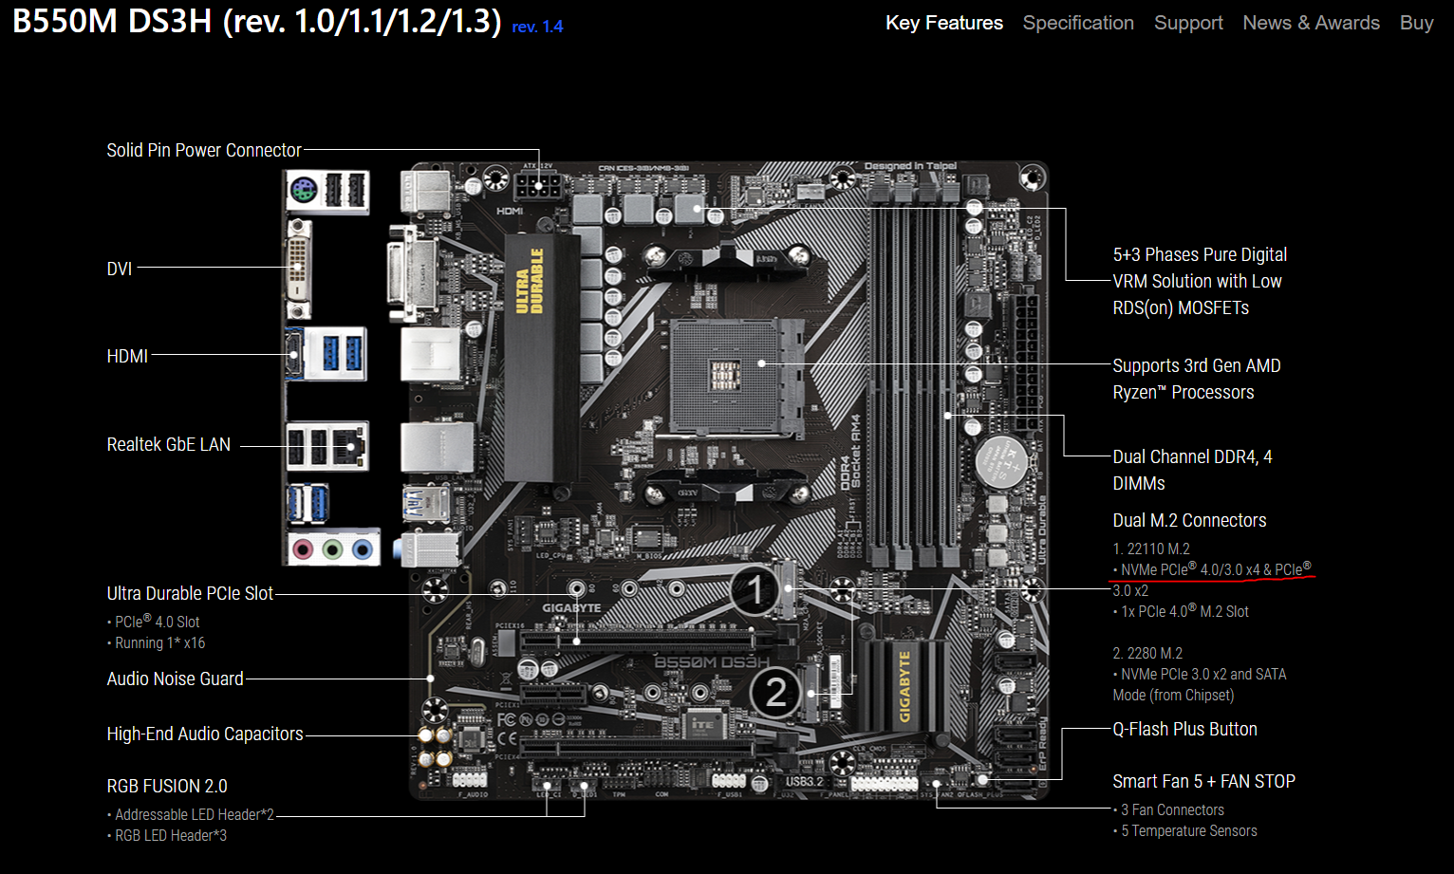Click the DVI feature label

120,269
